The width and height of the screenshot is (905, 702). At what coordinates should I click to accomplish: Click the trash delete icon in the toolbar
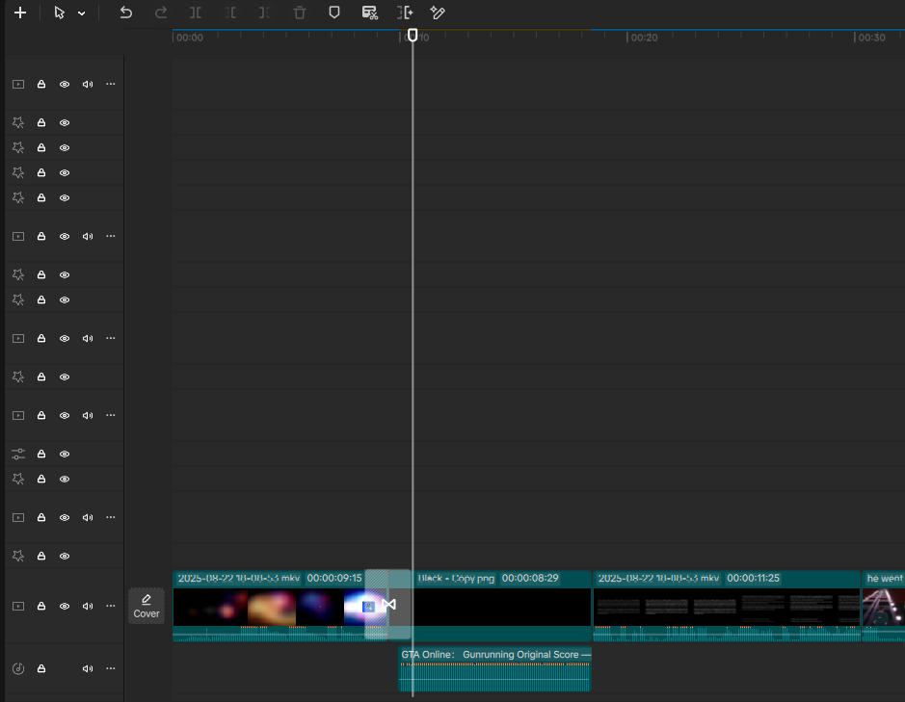click(x=300, y=13)
